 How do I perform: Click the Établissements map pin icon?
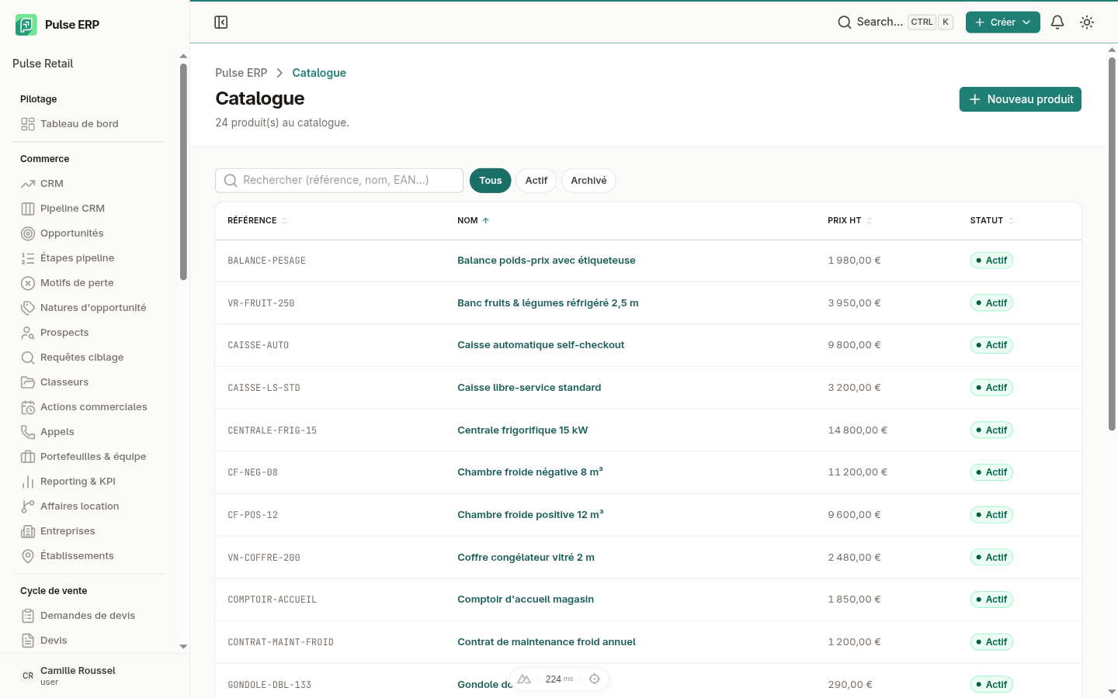click(x=28, y=556)
